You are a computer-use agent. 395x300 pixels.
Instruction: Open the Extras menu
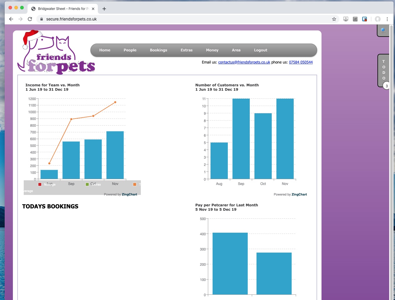point(187,50)
